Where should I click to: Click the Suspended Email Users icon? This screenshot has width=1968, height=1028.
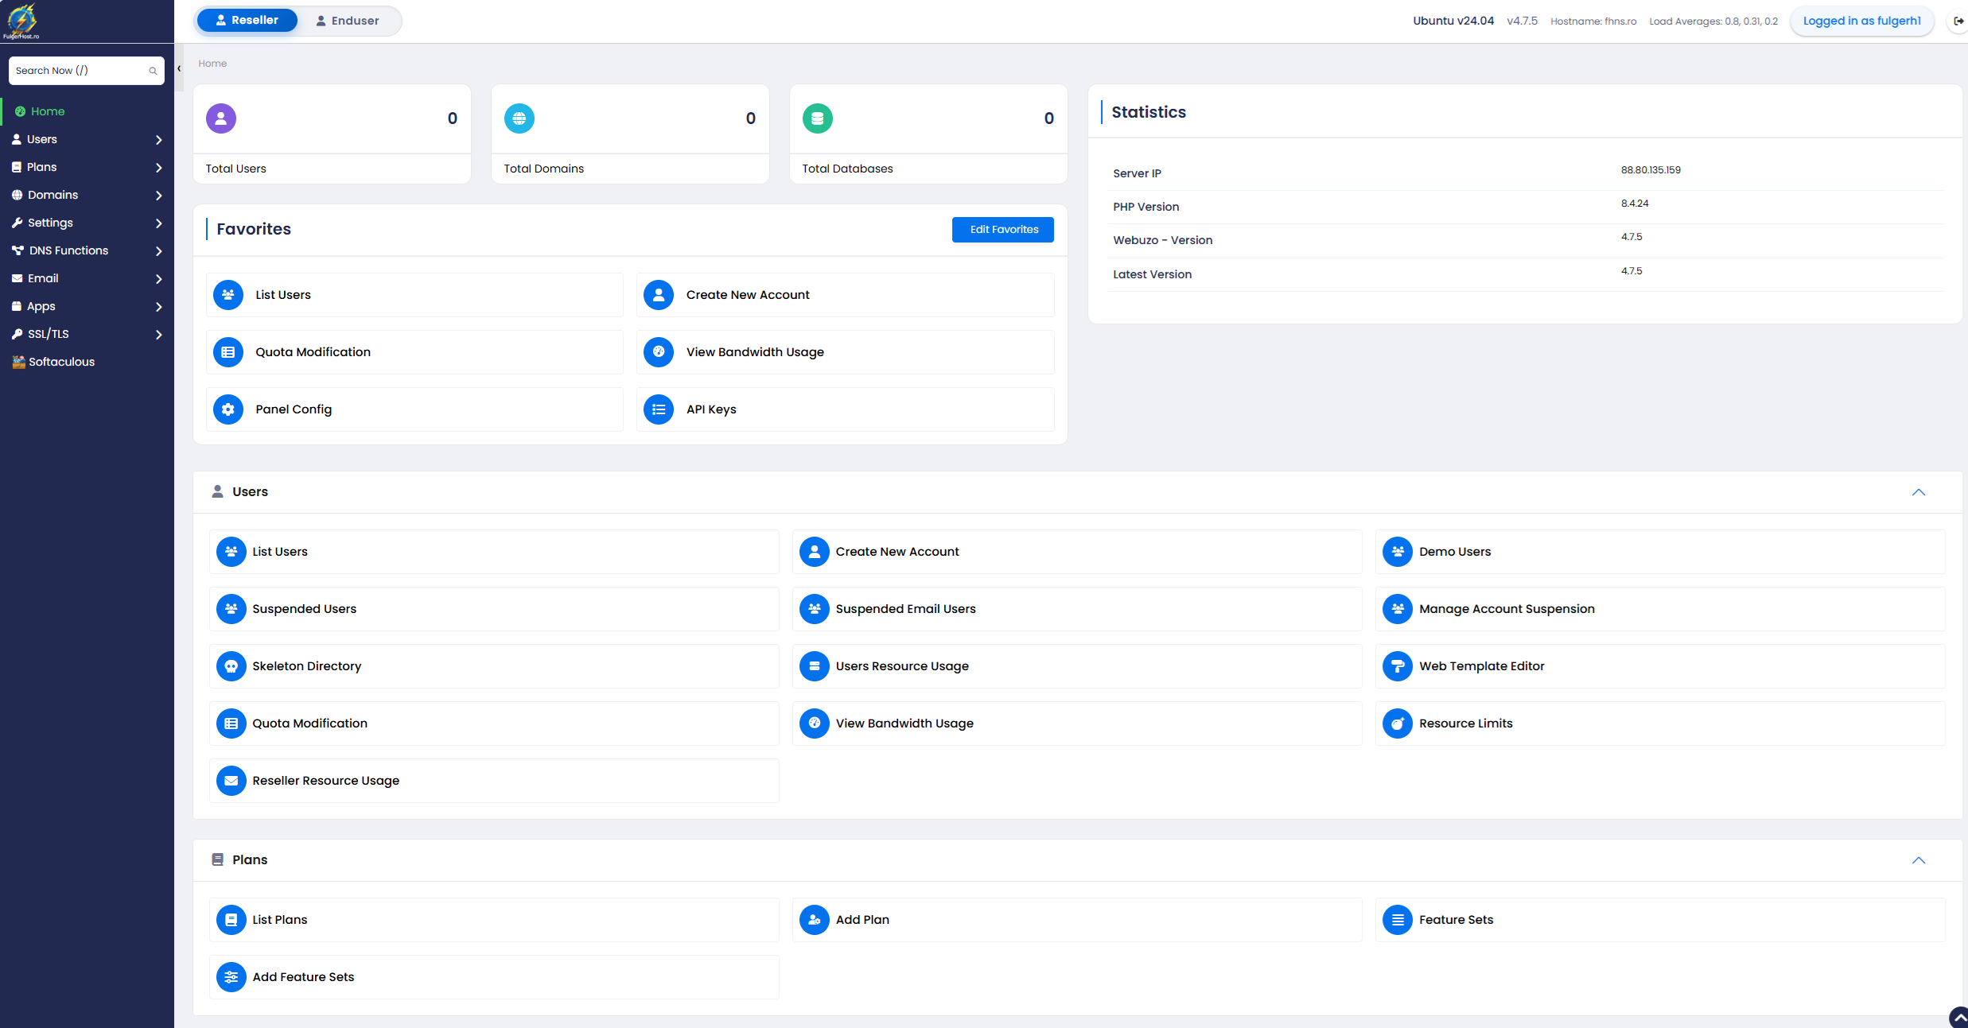pos(815,609)
